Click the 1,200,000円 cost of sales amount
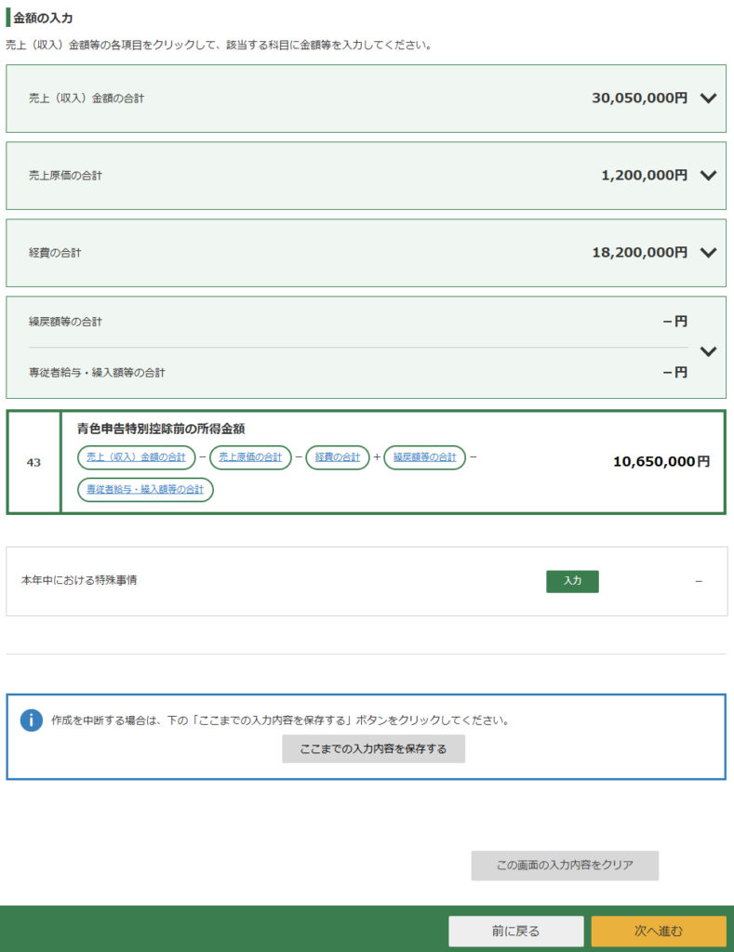 coord(645,176)
